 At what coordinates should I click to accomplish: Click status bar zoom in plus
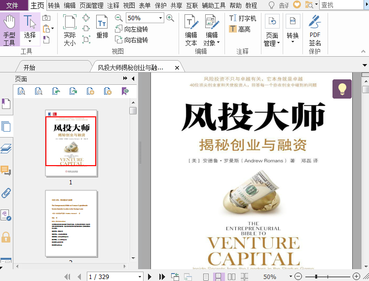356,277
